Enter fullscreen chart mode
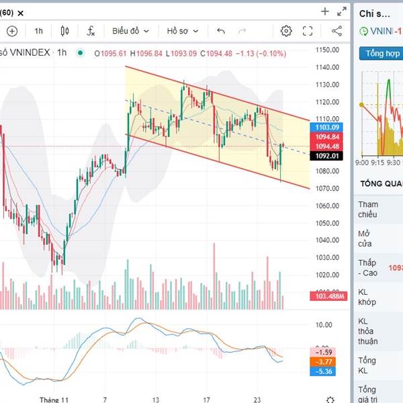This screenshot has height=403, width=403. 308,31
